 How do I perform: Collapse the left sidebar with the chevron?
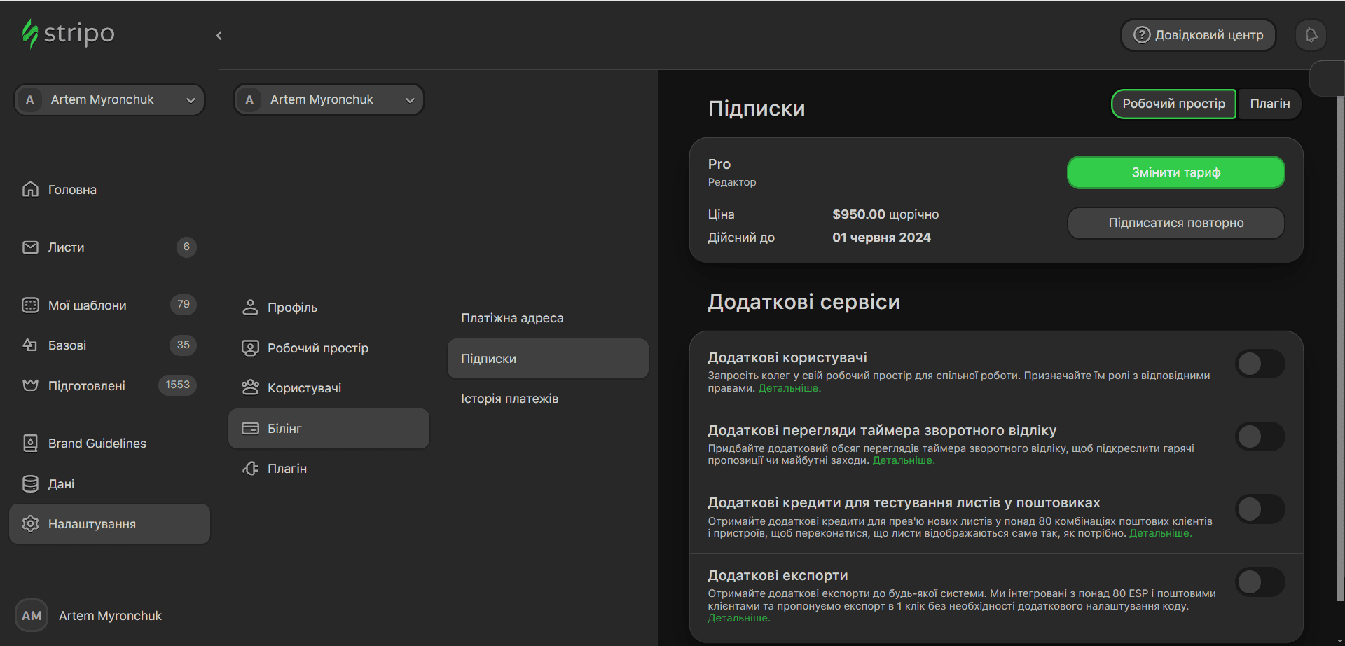219,34
